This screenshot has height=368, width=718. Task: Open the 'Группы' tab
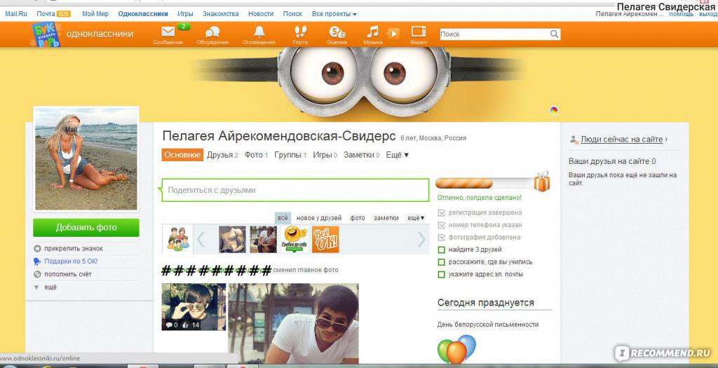pos(290,155)
